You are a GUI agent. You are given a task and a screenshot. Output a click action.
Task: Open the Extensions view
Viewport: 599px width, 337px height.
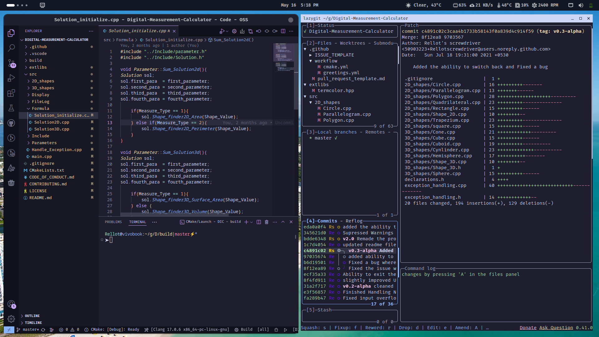11,93
